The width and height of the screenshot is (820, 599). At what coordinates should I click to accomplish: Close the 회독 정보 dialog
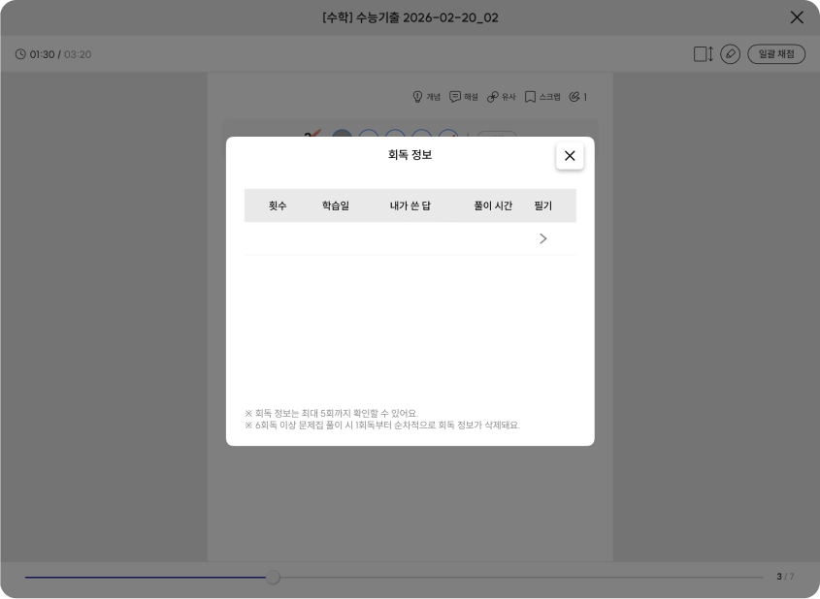click(x=570, y=156)
